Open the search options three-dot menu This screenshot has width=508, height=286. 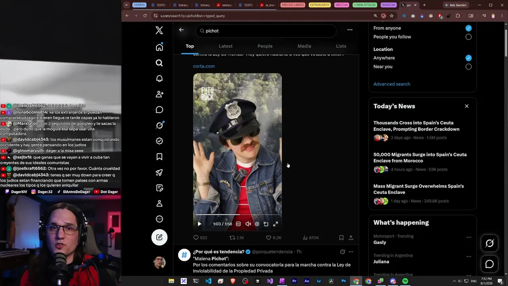(x=350, y=30)
